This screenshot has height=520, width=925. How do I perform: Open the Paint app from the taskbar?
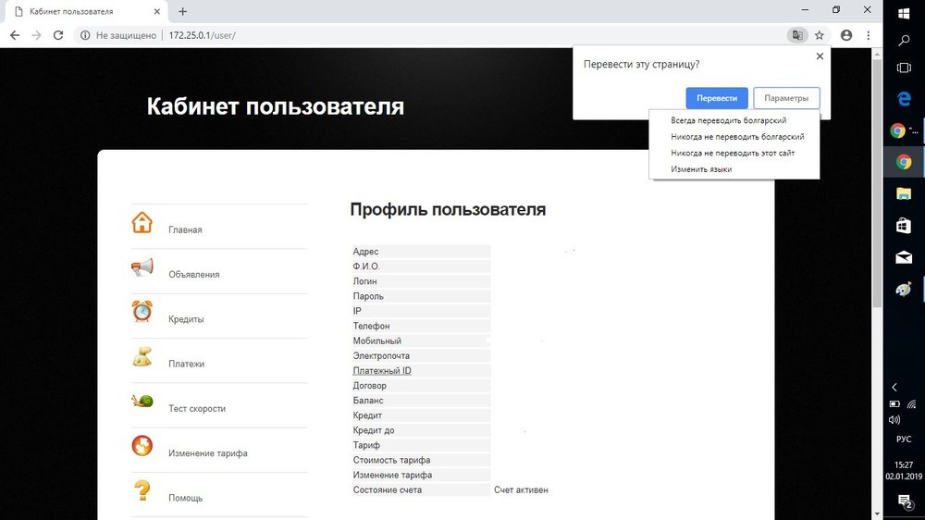904,290
